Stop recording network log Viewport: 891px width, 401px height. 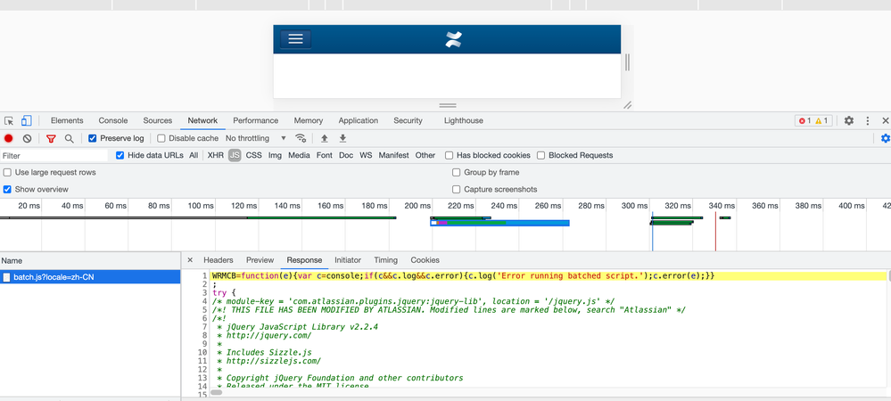[9, 138]
